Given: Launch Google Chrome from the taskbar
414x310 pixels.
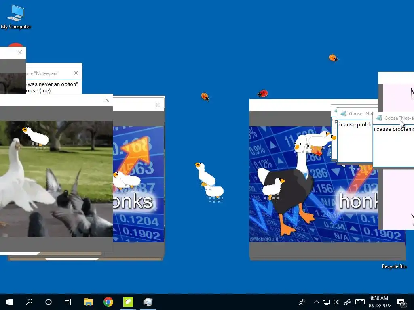Looking at the screenshot, I should [x=108, y=302].
